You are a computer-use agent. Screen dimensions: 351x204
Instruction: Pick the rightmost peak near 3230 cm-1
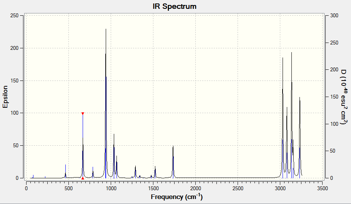pos(300,138)
